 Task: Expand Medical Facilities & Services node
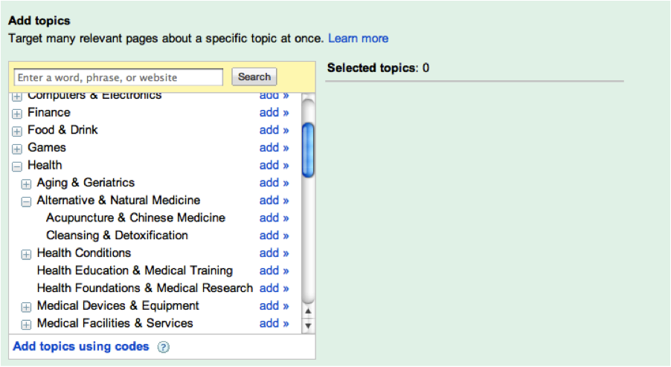point(26,324)
